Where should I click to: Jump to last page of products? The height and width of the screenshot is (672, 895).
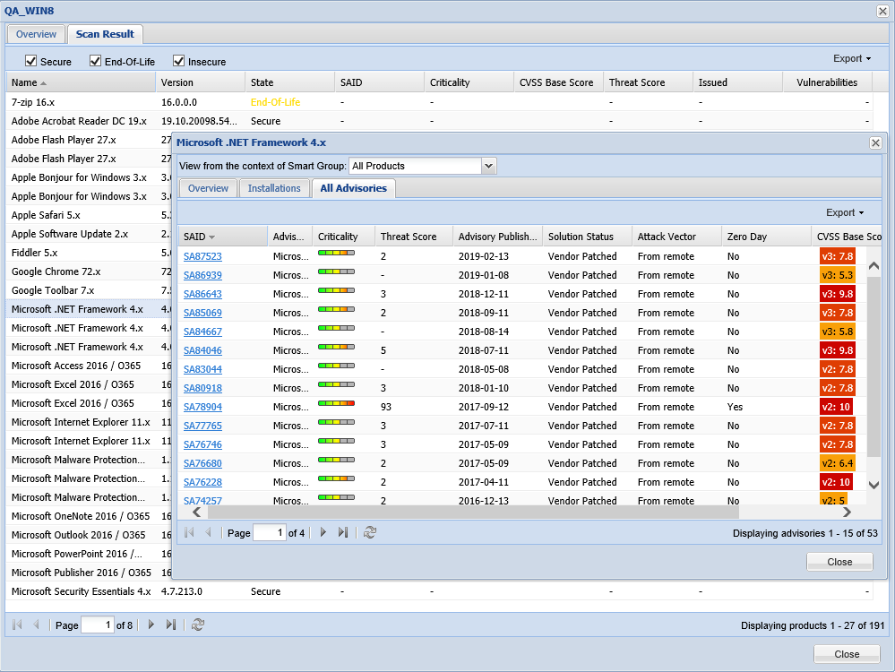(x=171, y=625)
